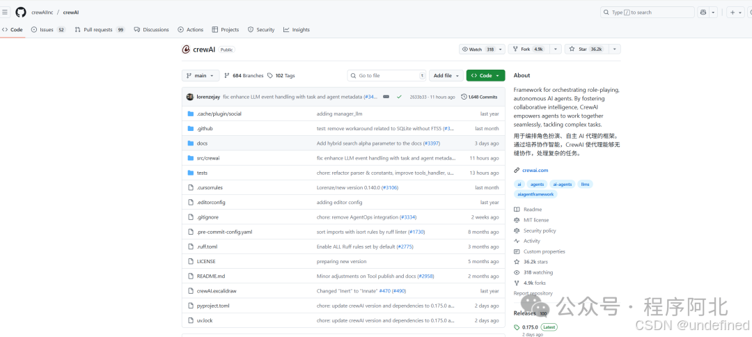752x337 pixels.
Task: Open the docs folder
Action: click(x=202, y=143)
